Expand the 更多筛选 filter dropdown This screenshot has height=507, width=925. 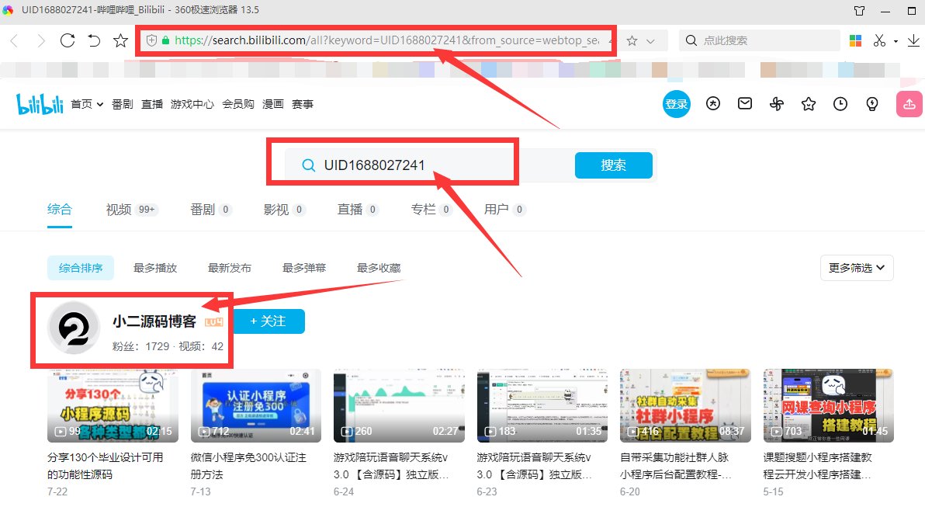(x=856, y=267)
